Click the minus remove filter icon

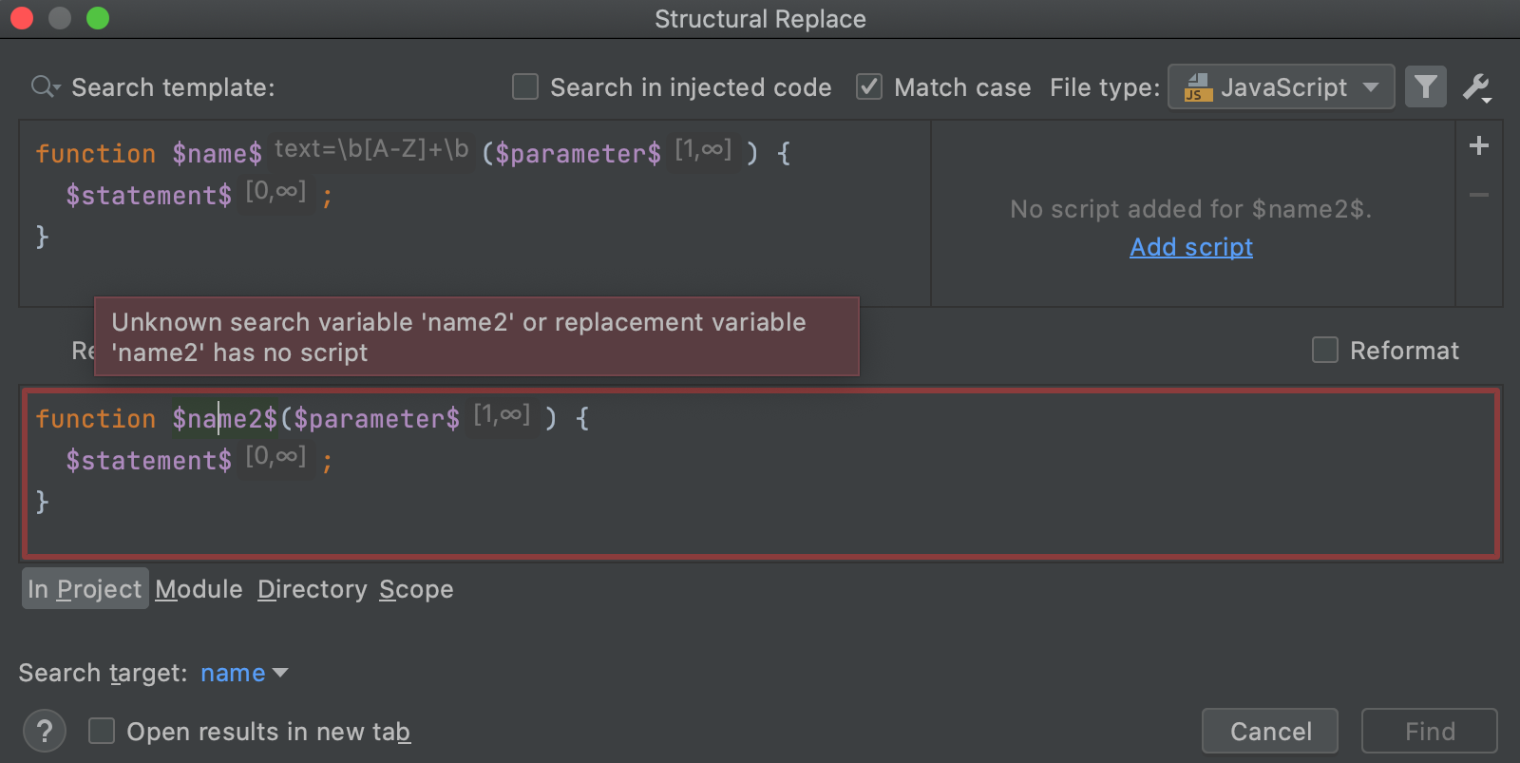coord(1478,195)
